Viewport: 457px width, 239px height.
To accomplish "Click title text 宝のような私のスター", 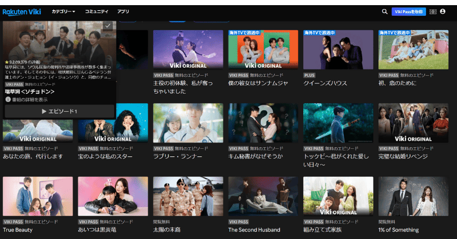I will click(x=105, y=156).
